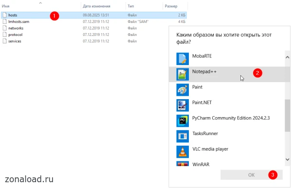Pick the VLC media player cone icon
292x189 pixels.
(182, 152)
